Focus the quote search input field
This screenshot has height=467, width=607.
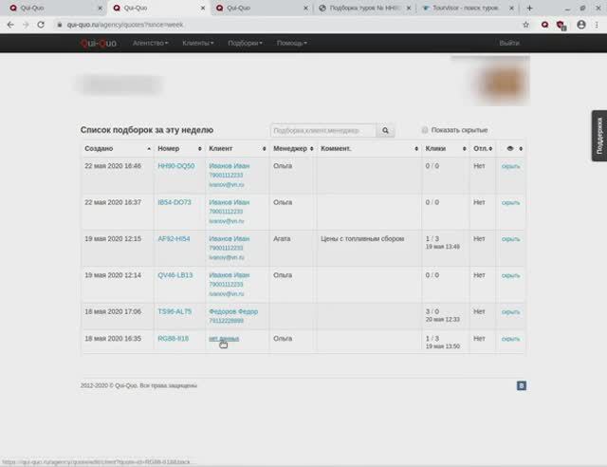coord(323,131)
